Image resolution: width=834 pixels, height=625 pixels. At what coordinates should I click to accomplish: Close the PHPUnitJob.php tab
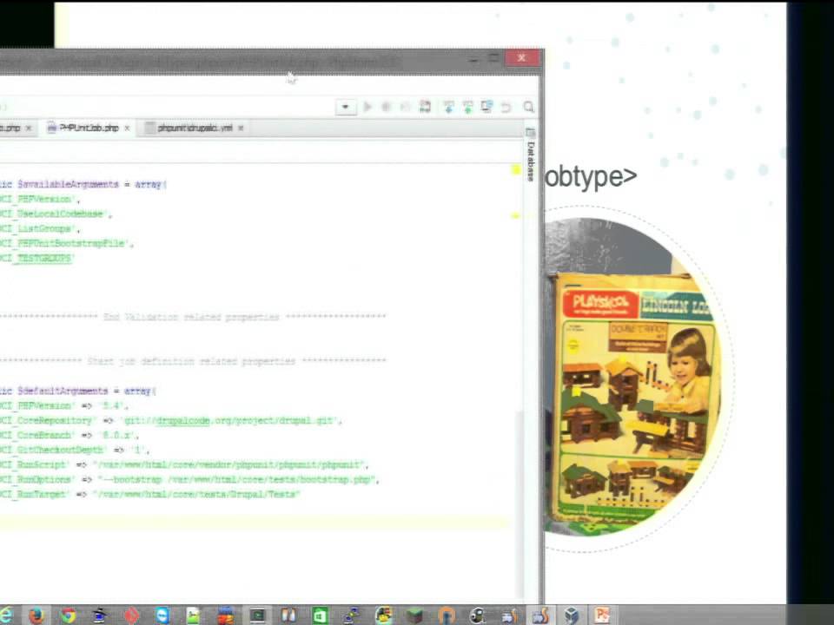pos(127,128)
